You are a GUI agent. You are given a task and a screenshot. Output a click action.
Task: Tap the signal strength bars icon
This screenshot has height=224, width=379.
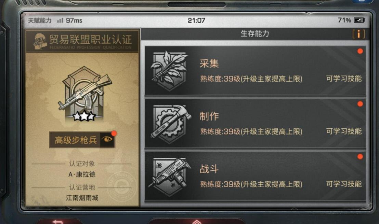60,20
